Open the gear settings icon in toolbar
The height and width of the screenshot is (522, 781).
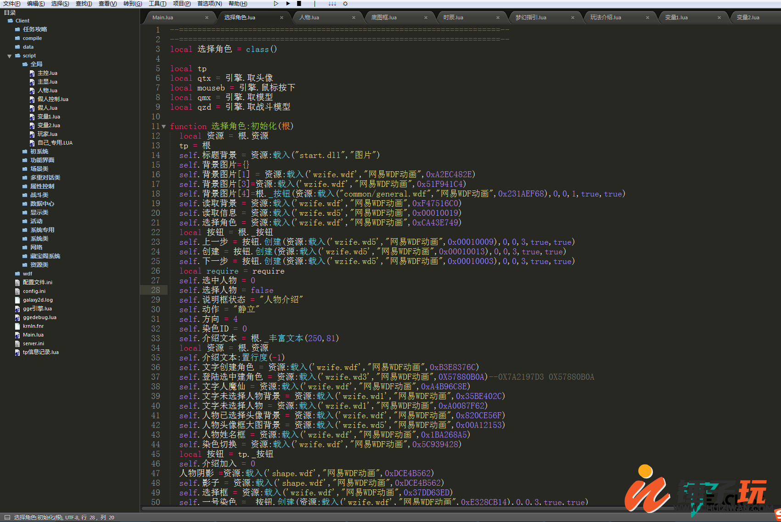click(345, 4)
